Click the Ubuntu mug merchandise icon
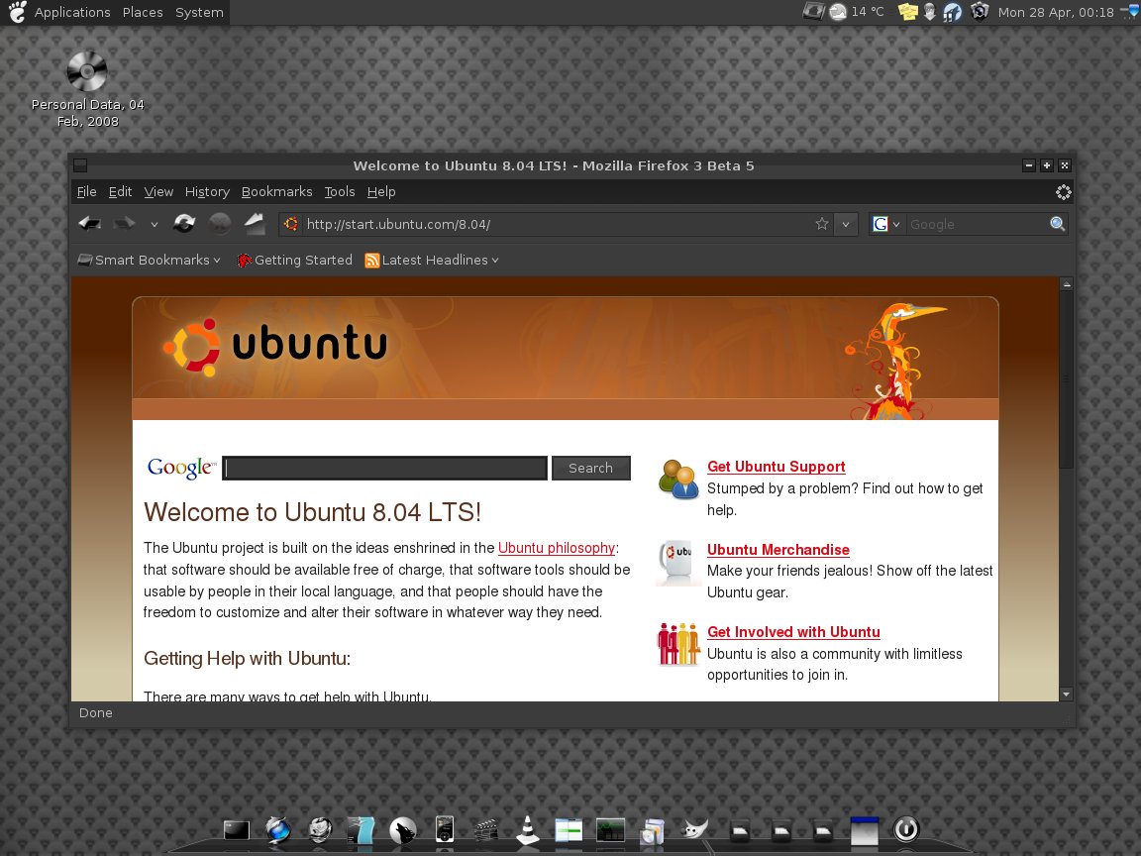1141x856 pixels. point(678,561)
